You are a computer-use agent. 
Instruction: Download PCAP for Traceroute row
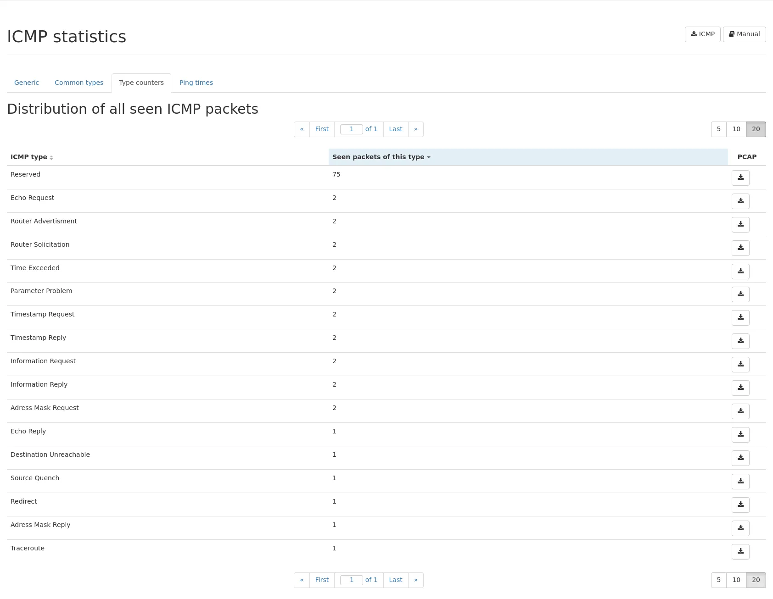click(740, 552)
